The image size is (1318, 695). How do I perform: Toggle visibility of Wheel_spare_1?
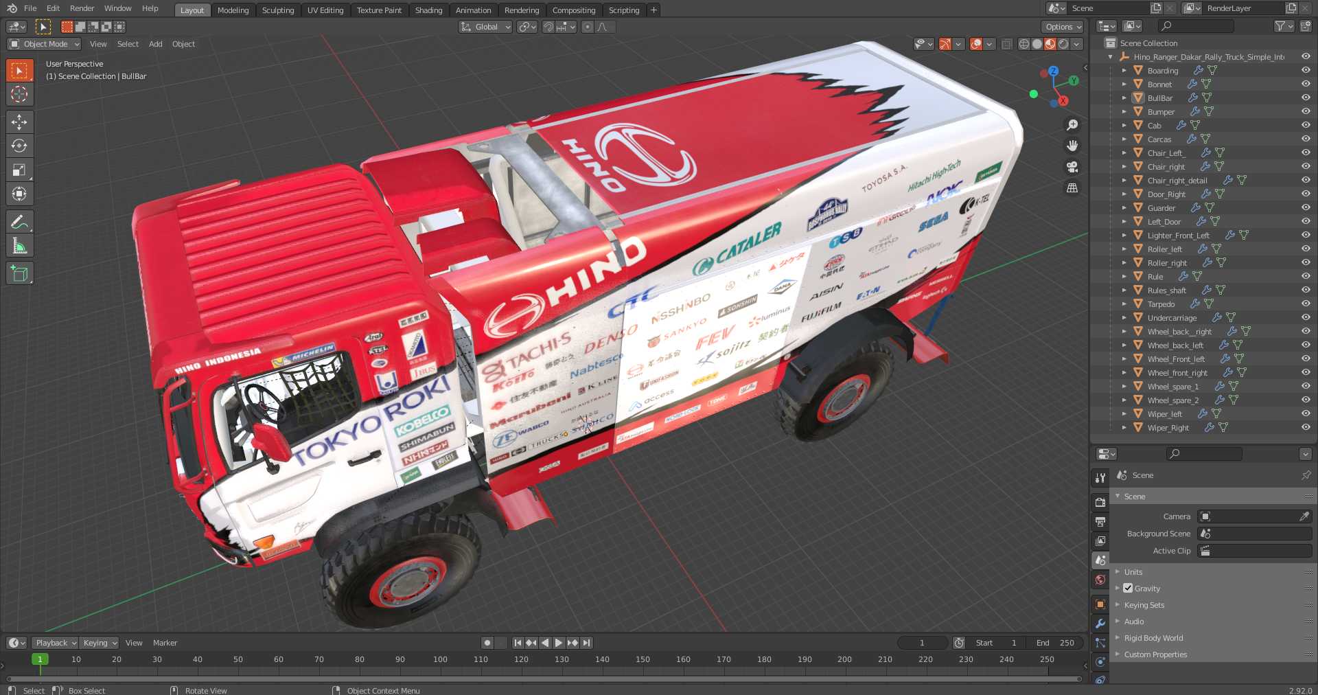1306,387
